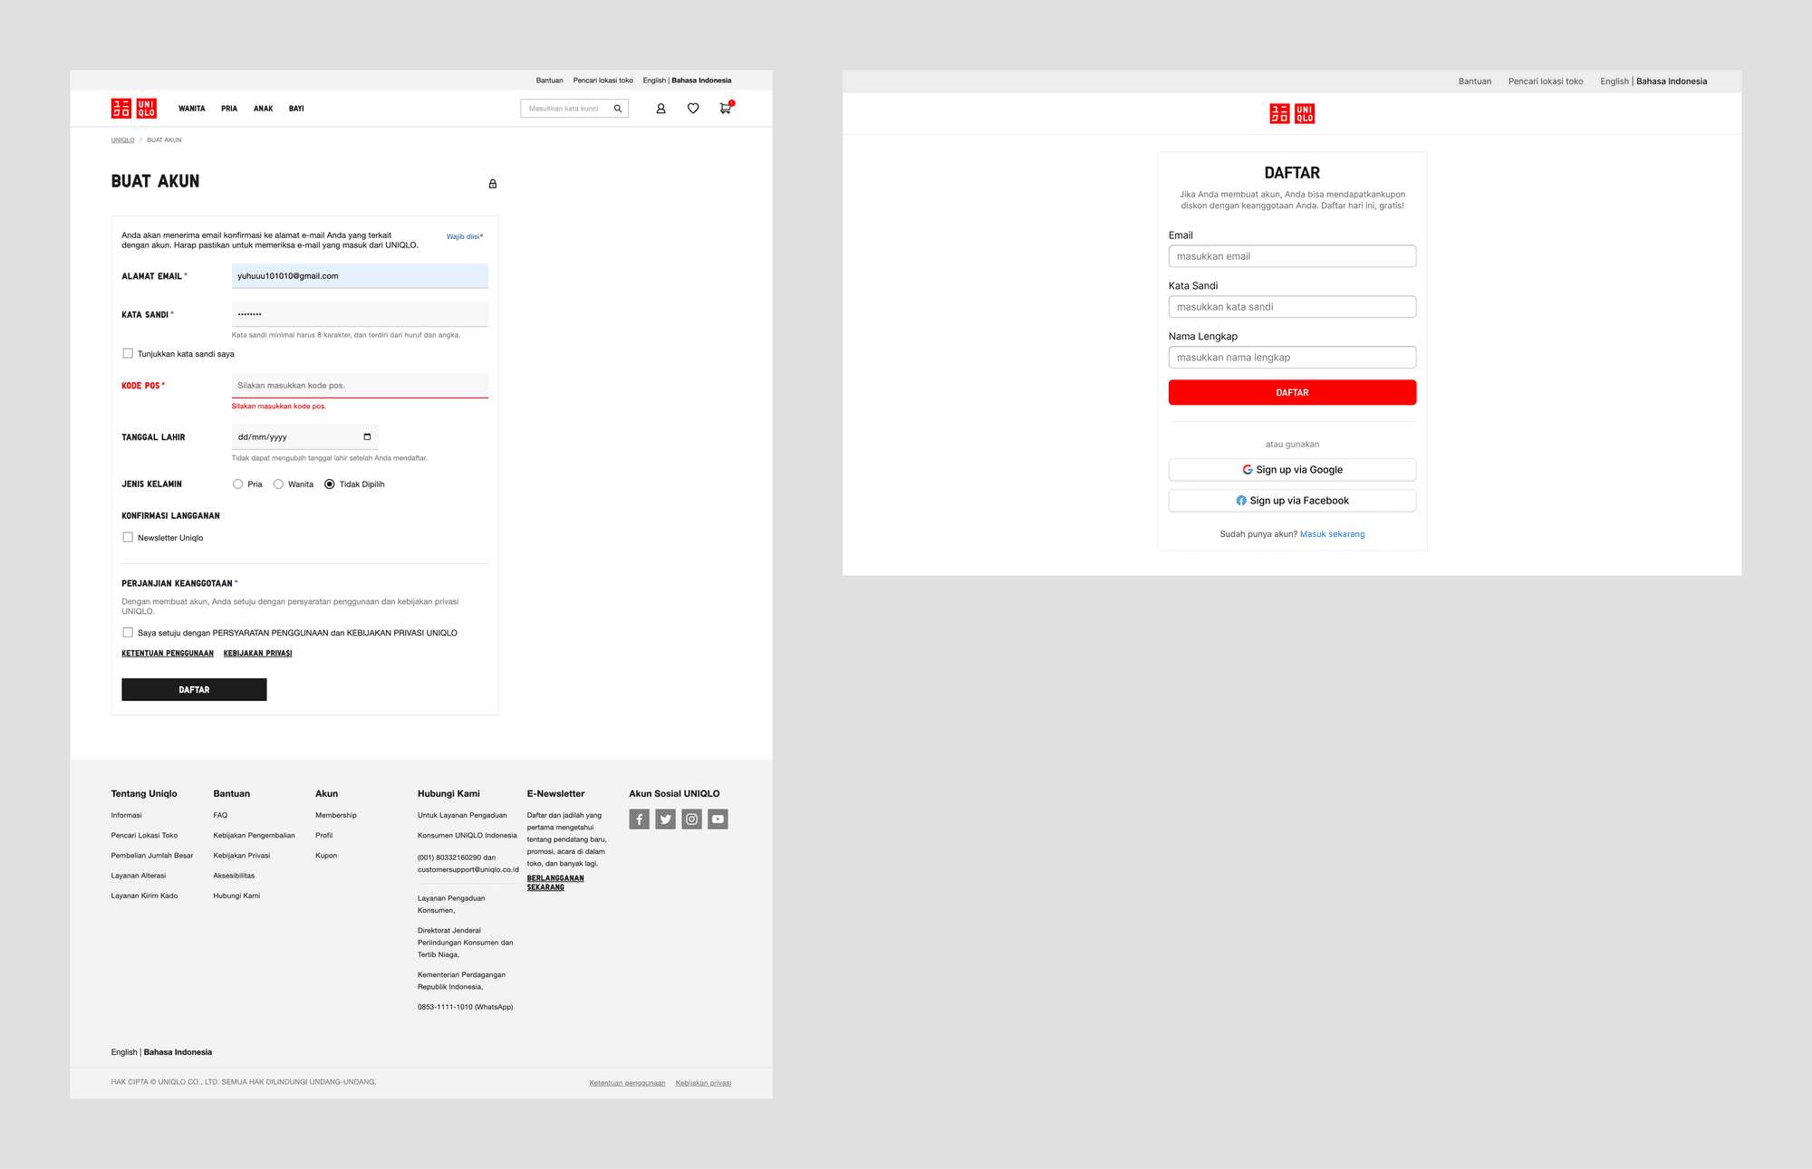Image resolution: width=1812 pixels, height=1169 pixels.
Task: Open the WANITA menu
Action: click(x=191, y=109)
